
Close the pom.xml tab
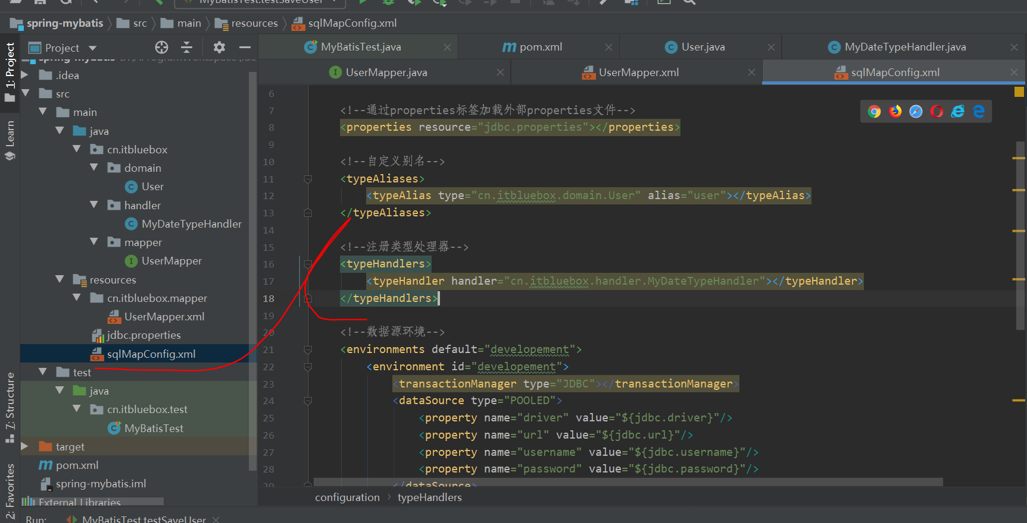pos(608,47)
